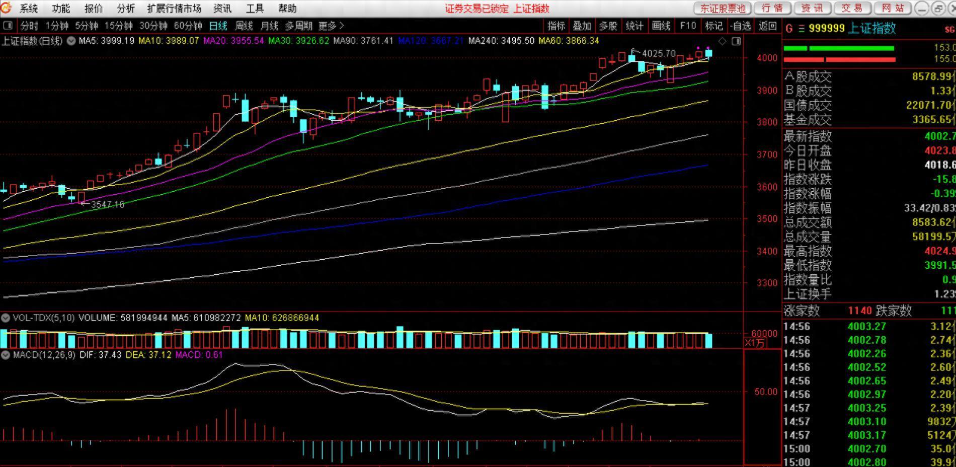Toggle the left sidebar panel icon
The height and width of the screenshot is (467, 956).
[8, 25]
